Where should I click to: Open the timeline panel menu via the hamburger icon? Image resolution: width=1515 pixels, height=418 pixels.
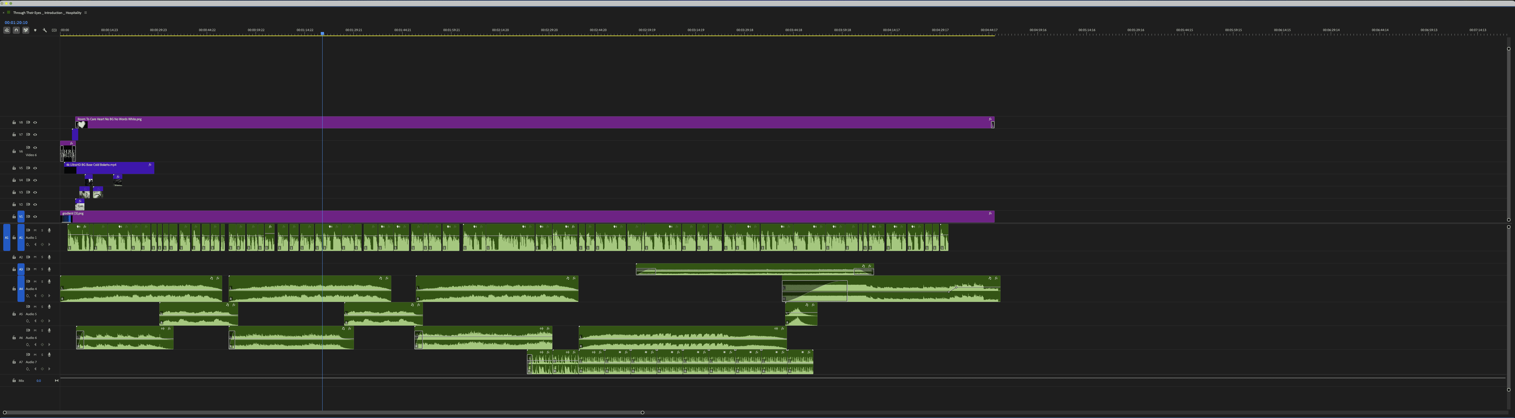point(85,12)
